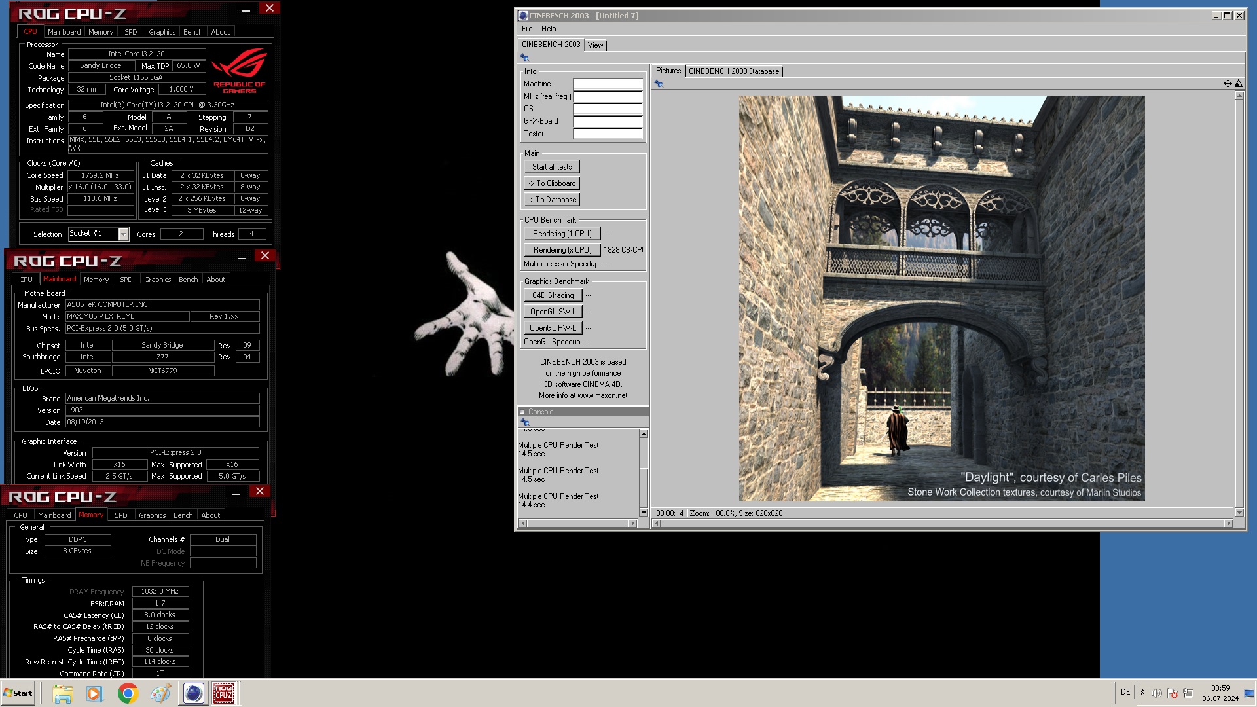Click the Machine input field
1257x707 pixels.
click(x=608, y=84)
